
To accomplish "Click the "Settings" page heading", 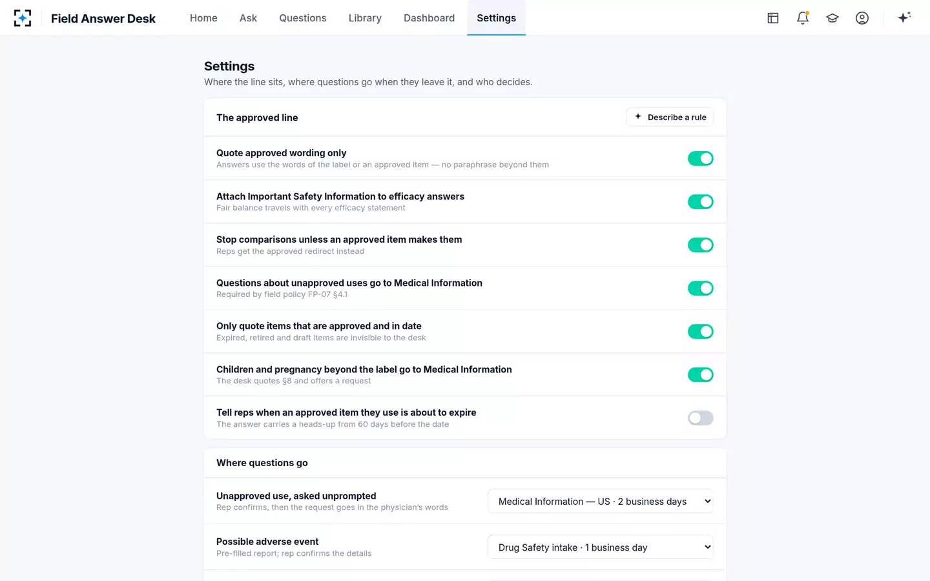I will pyautogui.click(x=229, y=66).
